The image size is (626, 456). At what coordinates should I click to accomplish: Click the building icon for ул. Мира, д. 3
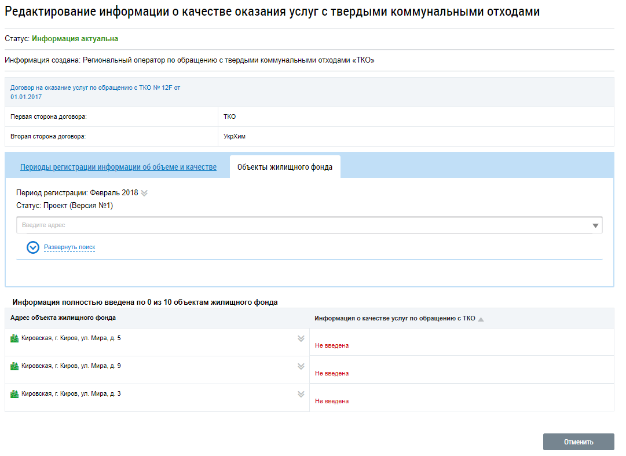point(14,394)
